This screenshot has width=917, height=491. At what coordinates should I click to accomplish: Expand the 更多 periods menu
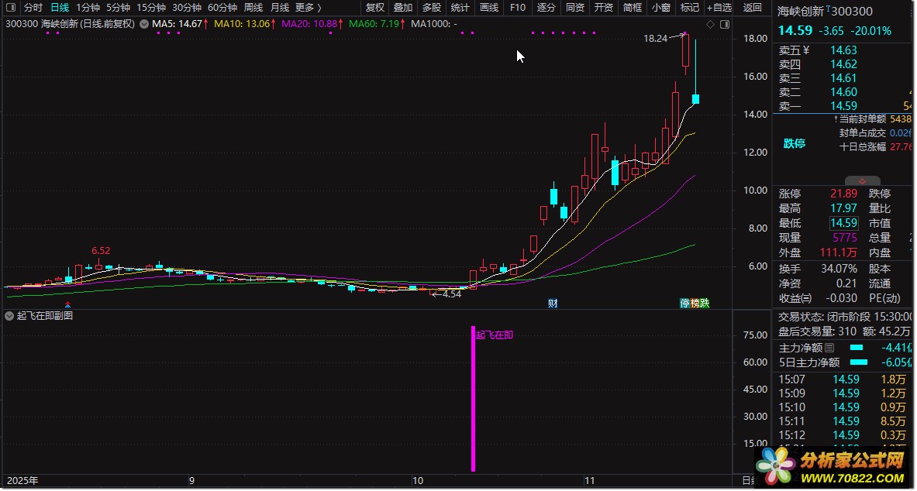(309, 8)
